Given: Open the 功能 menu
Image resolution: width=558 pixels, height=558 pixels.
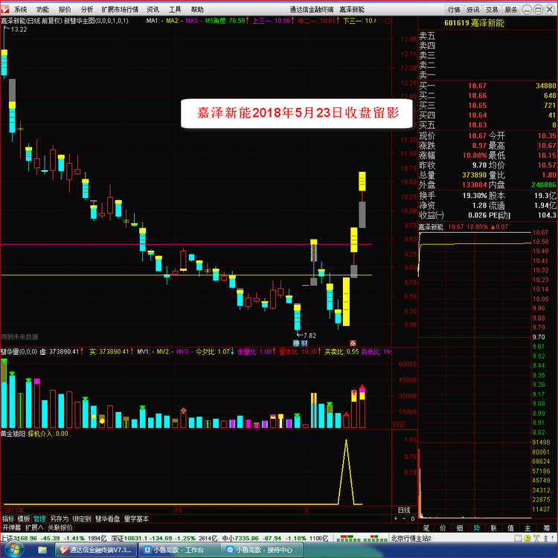Looking at the screenshot, I should pos(42,10).
